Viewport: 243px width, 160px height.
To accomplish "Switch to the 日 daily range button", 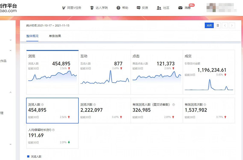I will (x=217, y=25).
